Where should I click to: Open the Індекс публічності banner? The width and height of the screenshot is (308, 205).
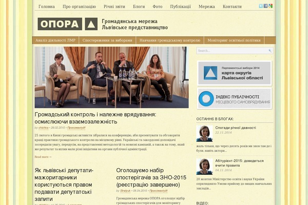(235, 98)
